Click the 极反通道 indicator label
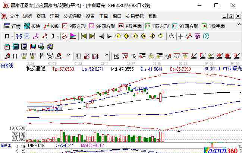This screenshot has width=242, height=153. [36, 69]
